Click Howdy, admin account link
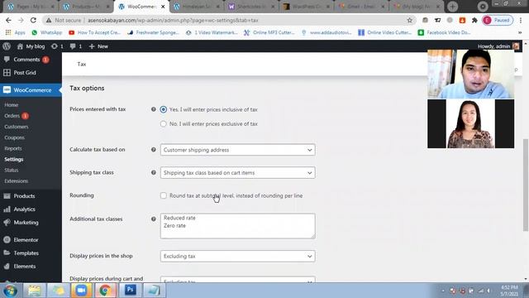The height and width of the screenshot is (298, 529). [498, 46]
